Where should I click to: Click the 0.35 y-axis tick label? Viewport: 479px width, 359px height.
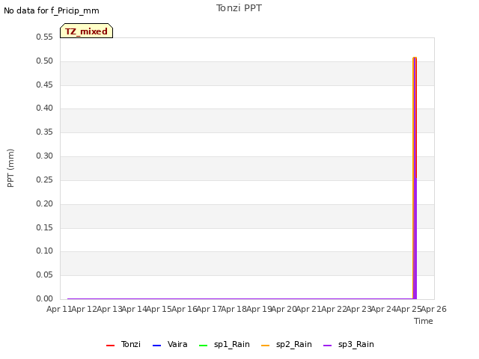[x=45, y=132]
